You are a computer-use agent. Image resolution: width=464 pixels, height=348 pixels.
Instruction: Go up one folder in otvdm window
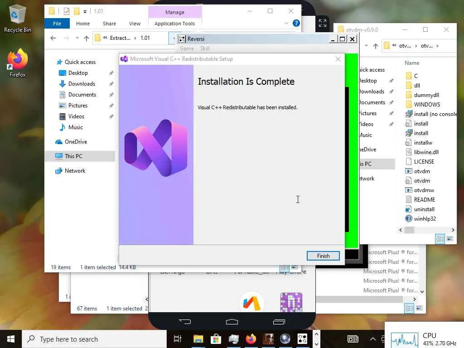376,46
